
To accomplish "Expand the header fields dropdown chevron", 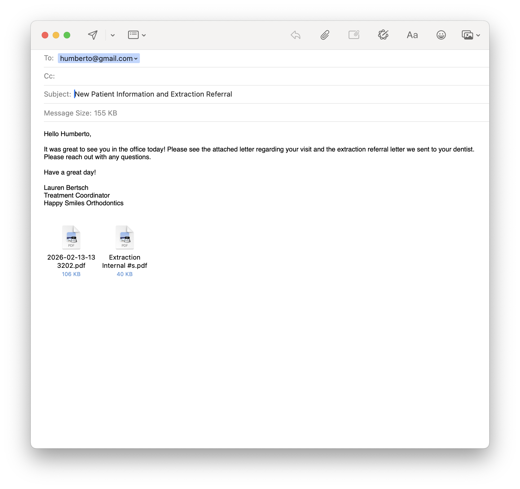I will 144,35.
